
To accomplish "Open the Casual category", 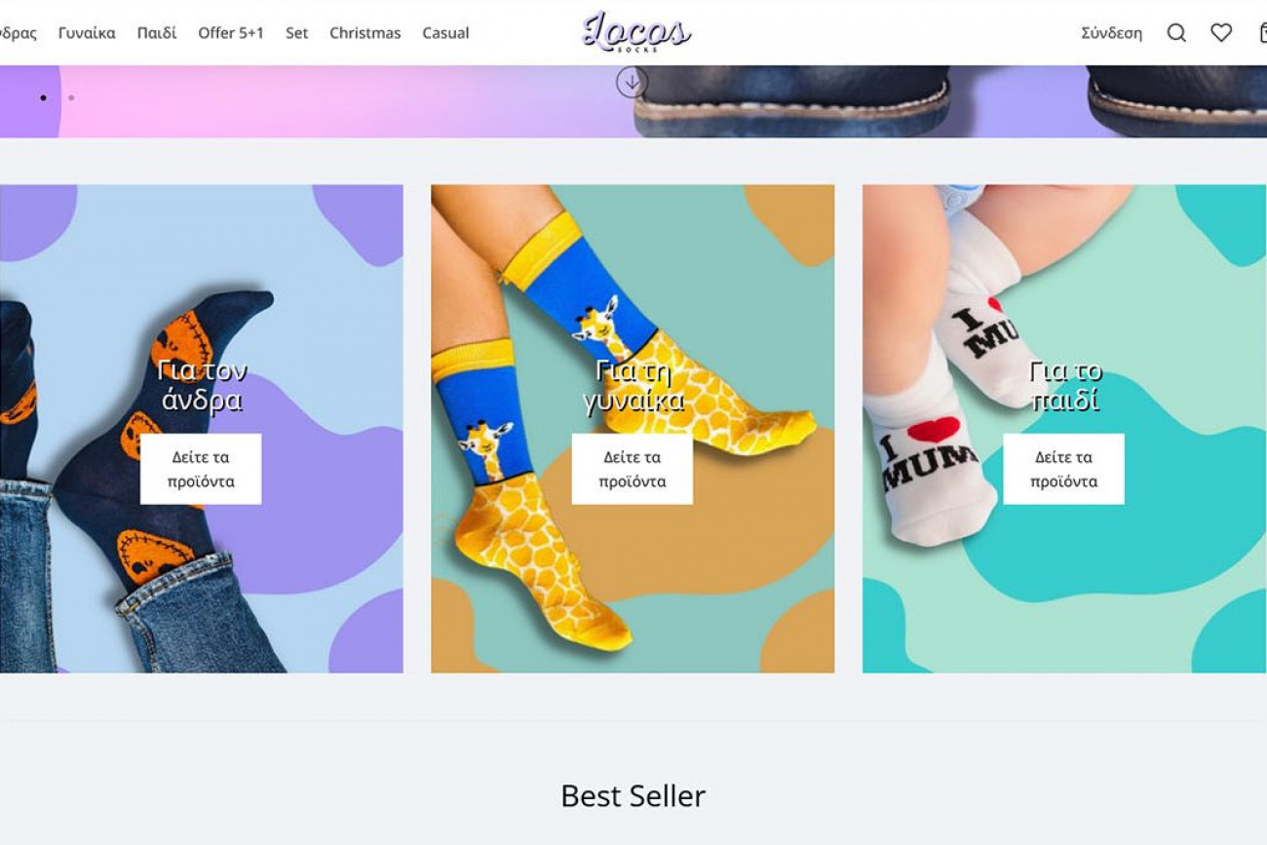I will [445, 33].
